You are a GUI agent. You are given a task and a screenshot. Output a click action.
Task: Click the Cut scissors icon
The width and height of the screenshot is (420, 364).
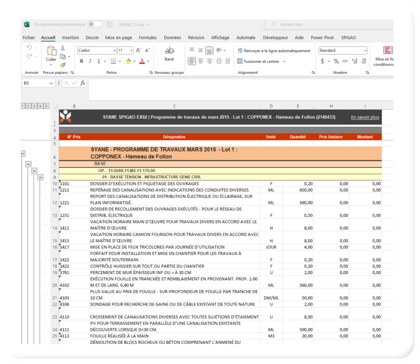point(63,48)
